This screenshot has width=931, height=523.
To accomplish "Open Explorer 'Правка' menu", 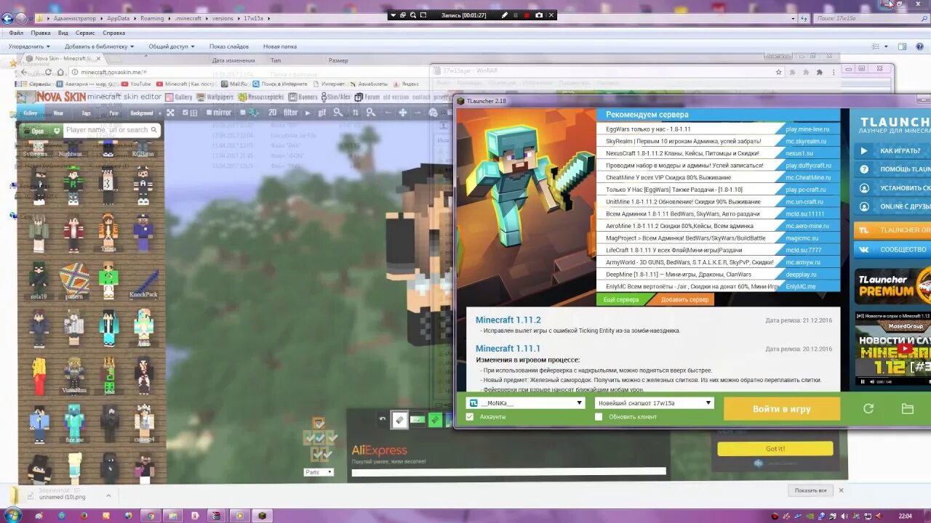I will (x=41, y=33).
